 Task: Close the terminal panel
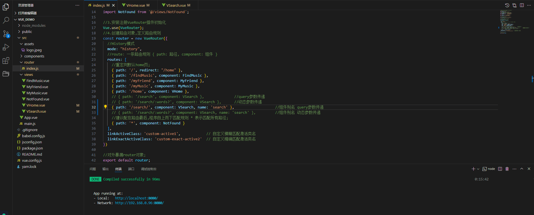point(529,169)
